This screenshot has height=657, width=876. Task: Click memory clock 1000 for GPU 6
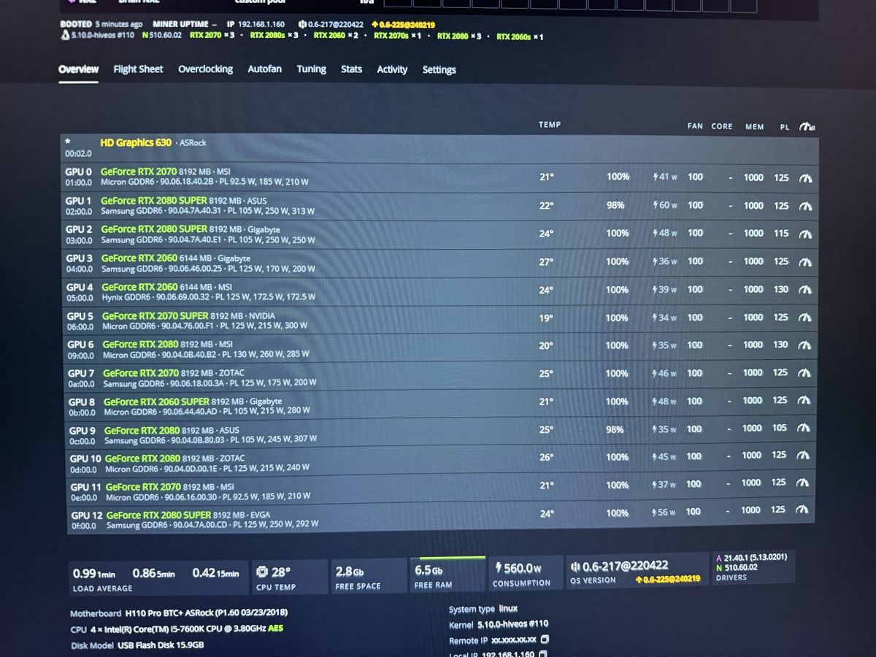(x=753, y=345)
